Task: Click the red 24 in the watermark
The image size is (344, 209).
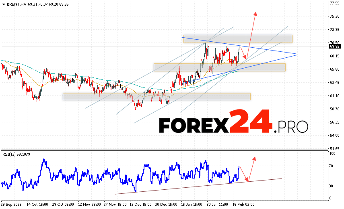Action: pyautogui.click(x=251, y=122)
